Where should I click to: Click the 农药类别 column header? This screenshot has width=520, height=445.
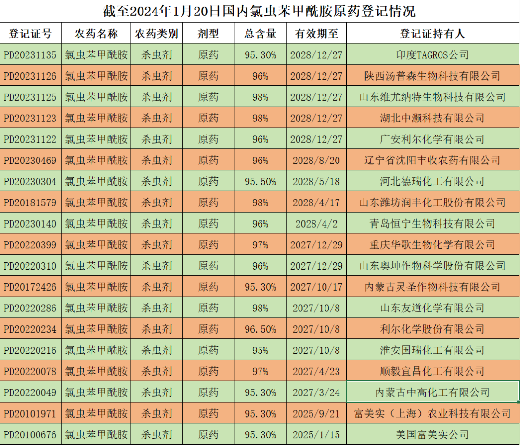(156, 33)
